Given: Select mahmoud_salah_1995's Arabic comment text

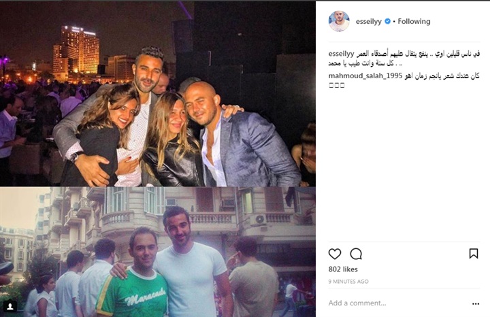Looking at the screenshot, I should tap(442, 76).
